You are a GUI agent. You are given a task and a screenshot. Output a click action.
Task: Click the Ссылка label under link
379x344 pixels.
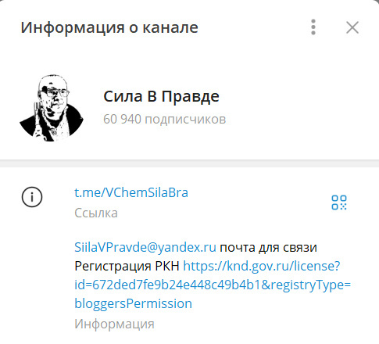tap(96, 213)
